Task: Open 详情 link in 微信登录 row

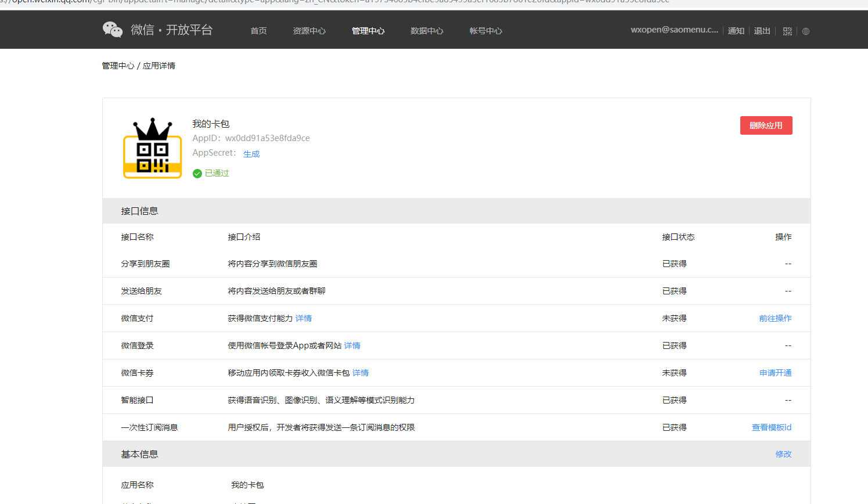Action: [x=352, y=345]
